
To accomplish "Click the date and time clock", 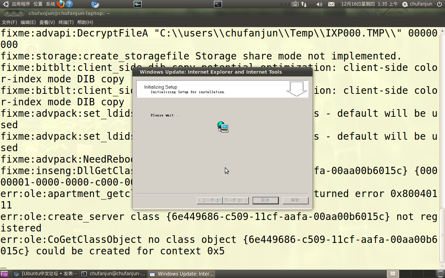I will pos(370,4).
